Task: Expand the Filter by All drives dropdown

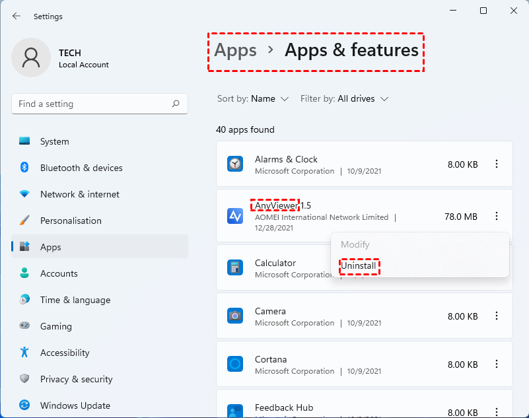Action: coord(345,99)
